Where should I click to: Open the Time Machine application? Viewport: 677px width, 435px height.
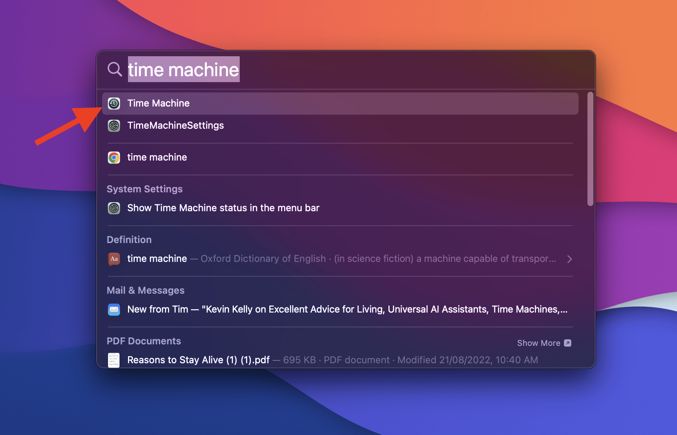[x=159, y=103]
